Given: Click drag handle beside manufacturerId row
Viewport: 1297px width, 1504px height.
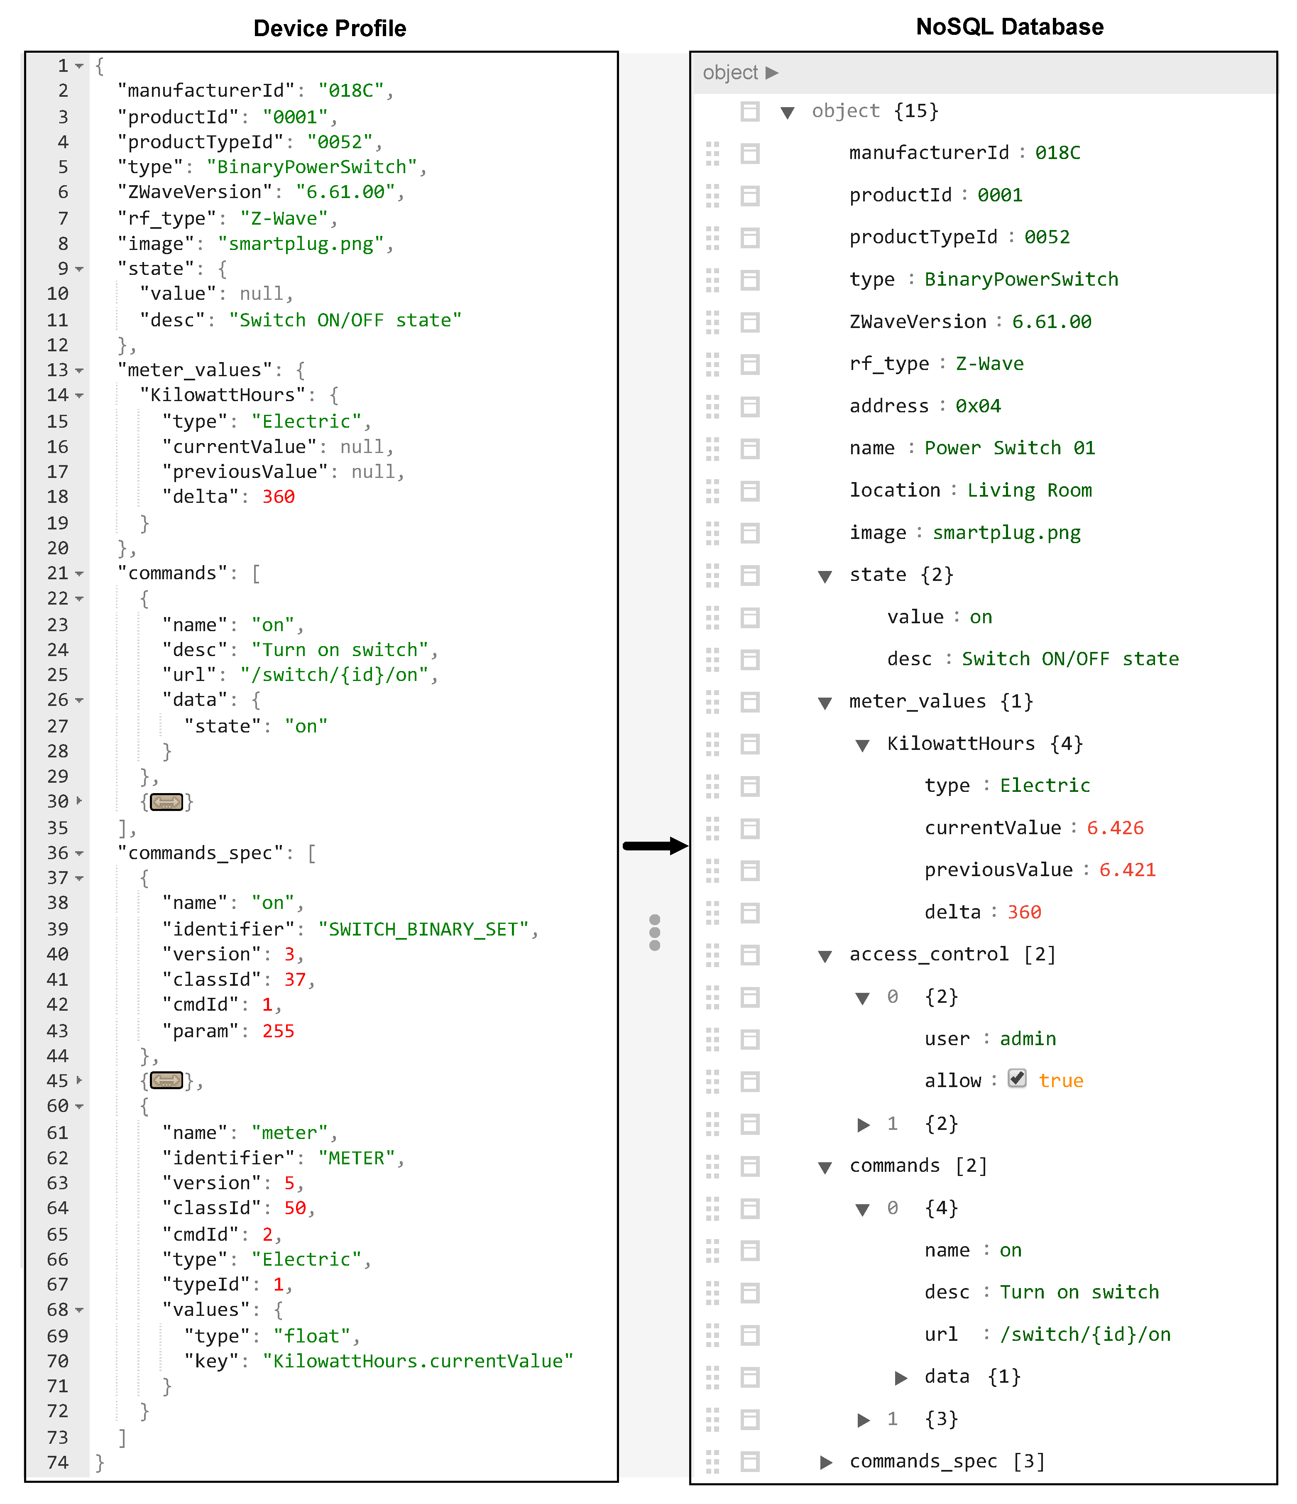Looking at the screenshot, I should 713,153.
